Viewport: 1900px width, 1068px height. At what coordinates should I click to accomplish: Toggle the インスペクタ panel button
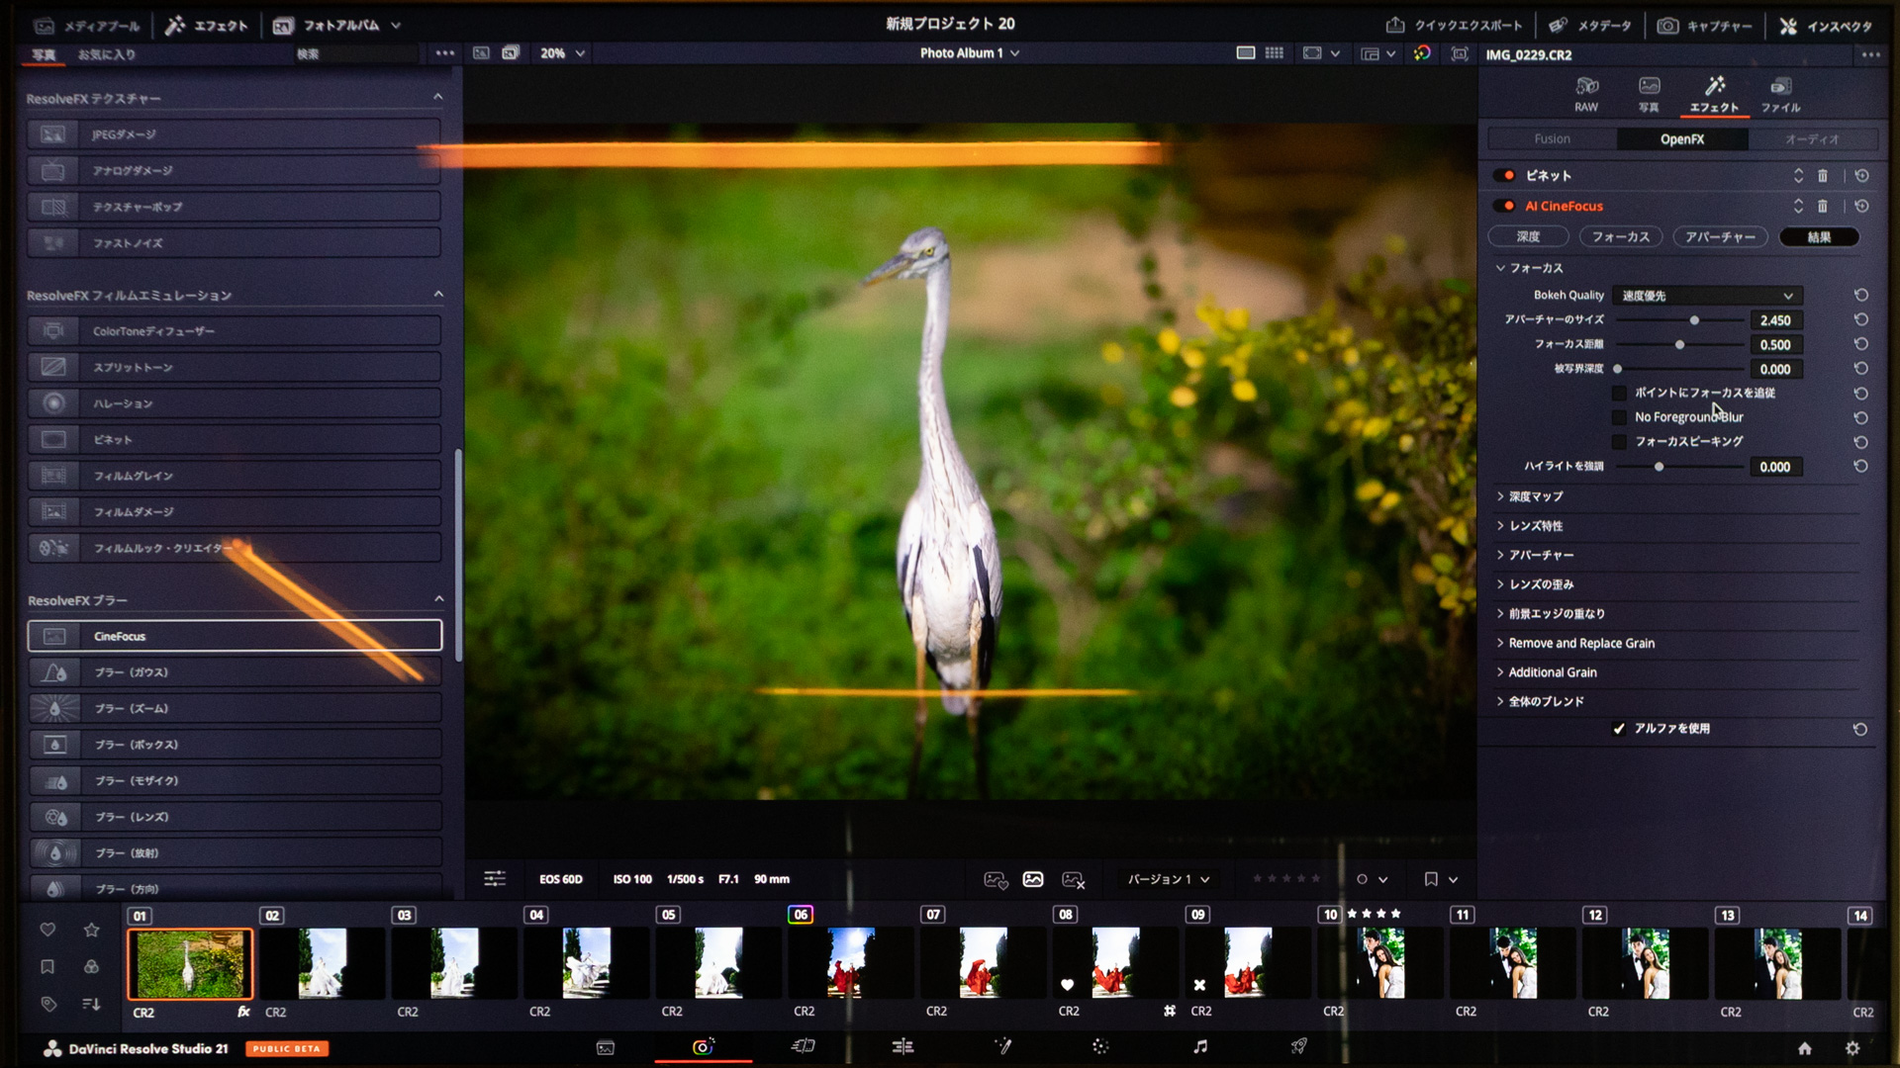(x=1826, y=26)
